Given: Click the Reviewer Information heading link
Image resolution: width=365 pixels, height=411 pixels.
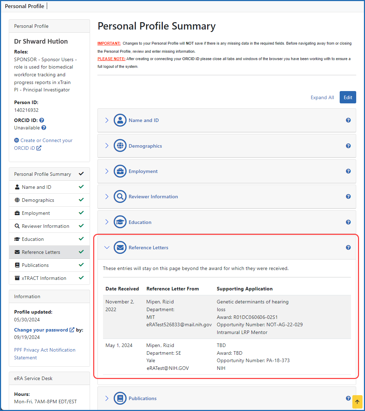Looking at the screenshot, I should point(153,197).
